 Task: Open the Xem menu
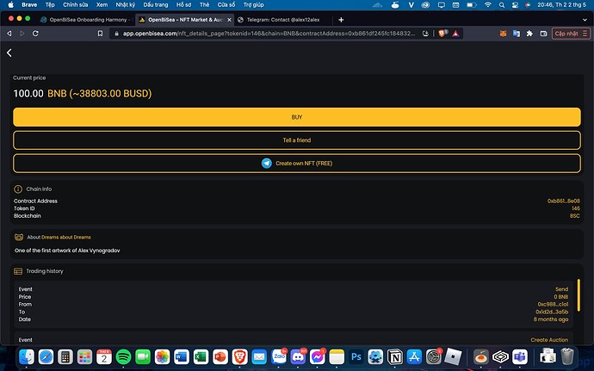click(102, 5)
